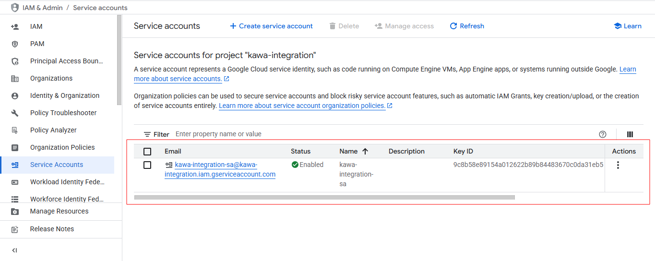Collapse the left navigation panel

14,250
